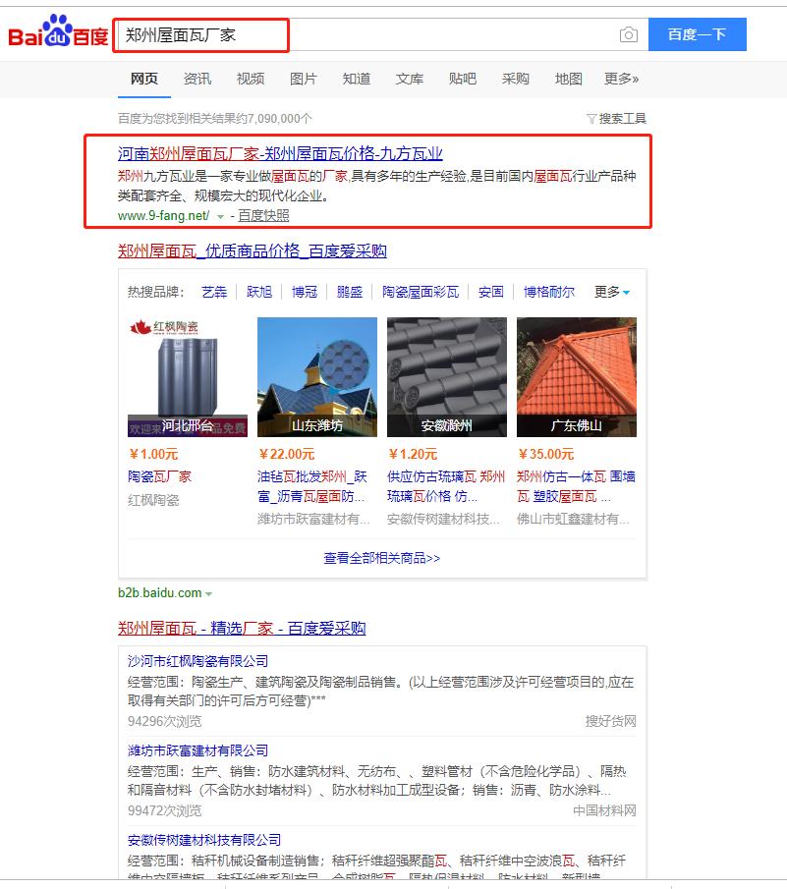Open the 地图 tab

[569, 79]
